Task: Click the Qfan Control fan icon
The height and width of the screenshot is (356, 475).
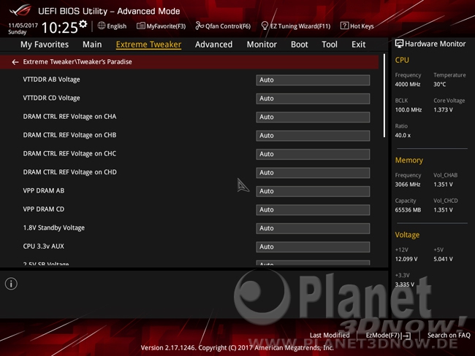Action: 199,26
